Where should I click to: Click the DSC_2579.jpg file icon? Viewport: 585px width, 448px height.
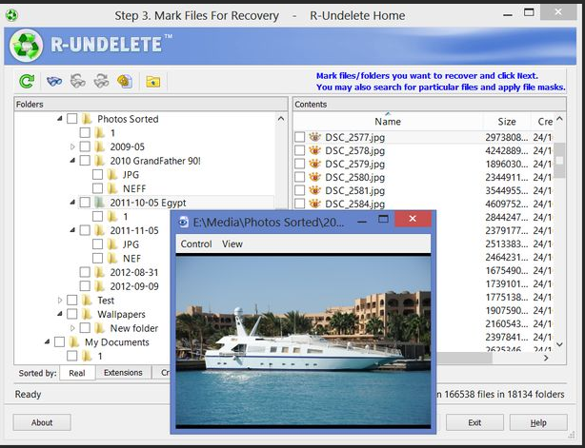point(314,164)
